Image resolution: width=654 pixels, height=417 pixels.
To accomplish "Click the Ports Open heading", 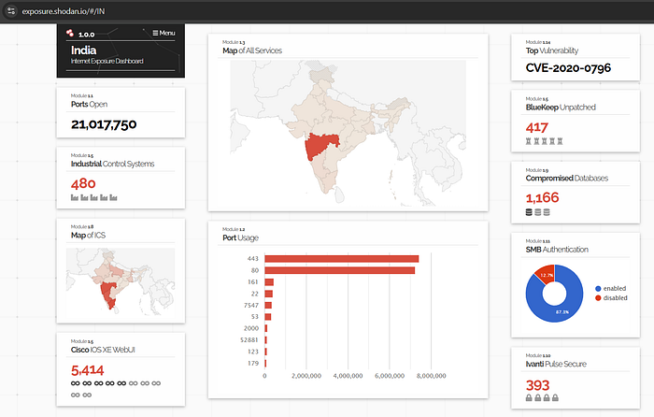I will 89,105.
